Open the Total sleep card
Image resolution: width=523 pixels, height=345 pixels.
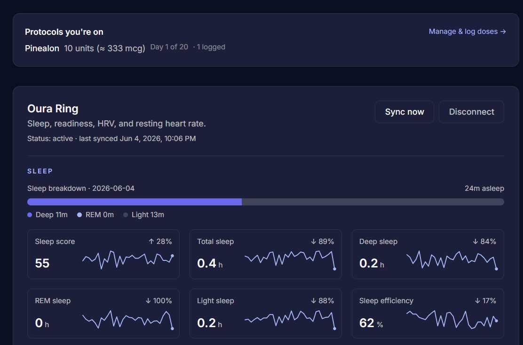point(266,254)
